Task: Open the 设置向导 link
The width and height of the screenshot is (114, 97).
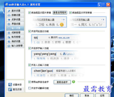Action: (x=17, y=85)
